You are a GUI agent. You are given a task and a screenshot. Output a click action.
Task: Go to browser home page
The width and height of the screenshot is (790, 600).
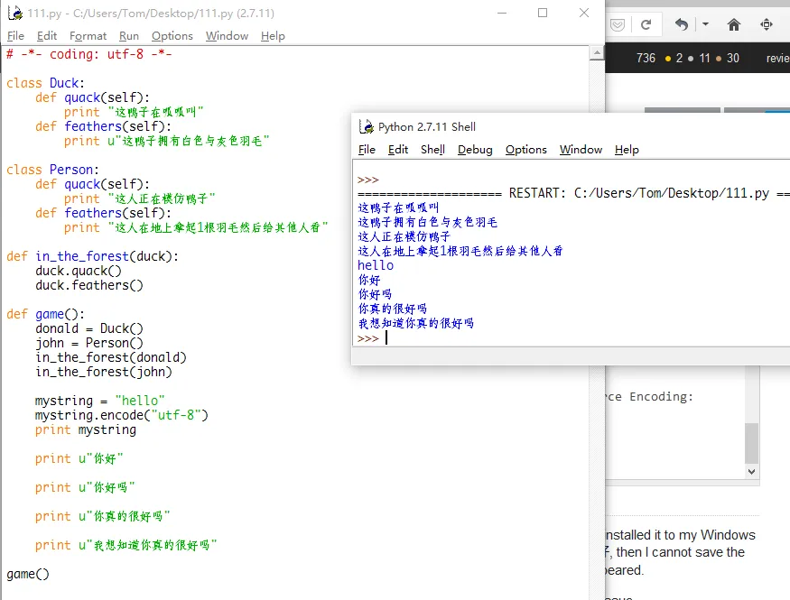[x=733, y=24]
